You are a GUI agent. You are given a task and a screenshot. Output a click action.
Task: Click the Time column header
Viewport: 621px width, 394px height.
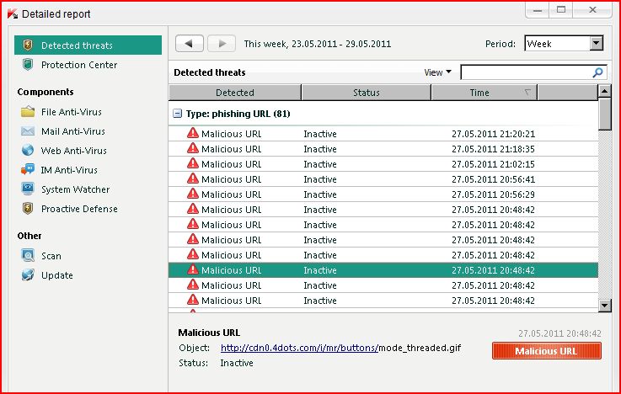(484, 93)
